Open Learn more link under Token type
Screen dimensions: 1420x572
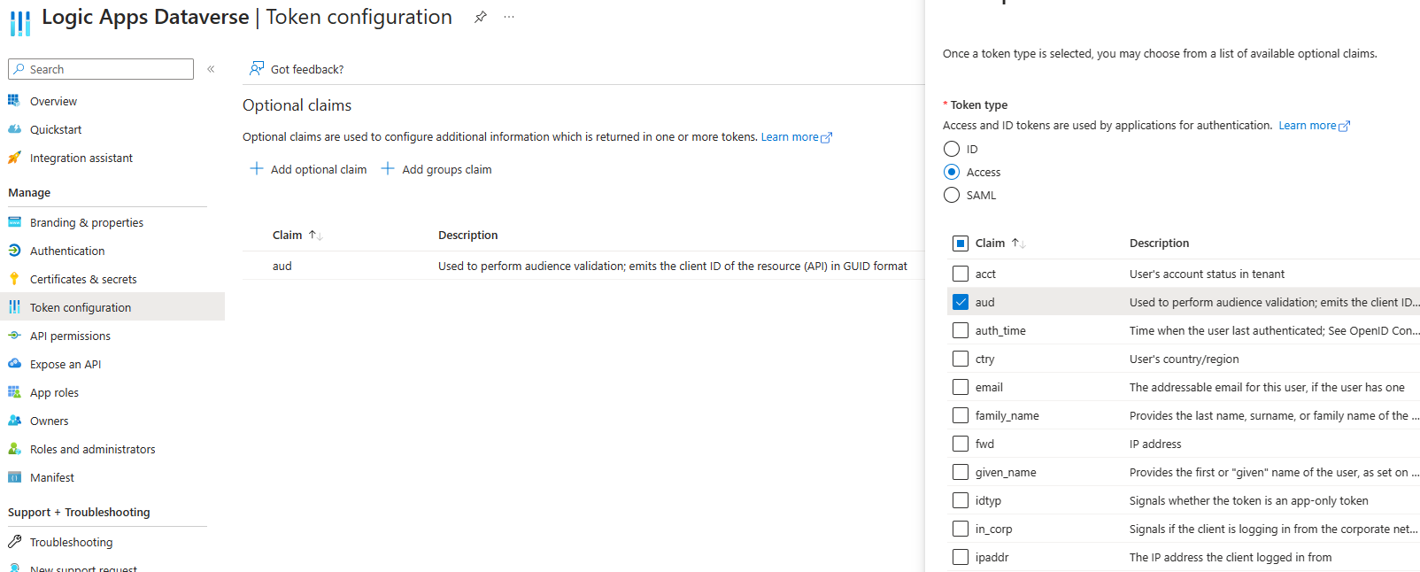pyautogui.click(x=1314, y=126)
